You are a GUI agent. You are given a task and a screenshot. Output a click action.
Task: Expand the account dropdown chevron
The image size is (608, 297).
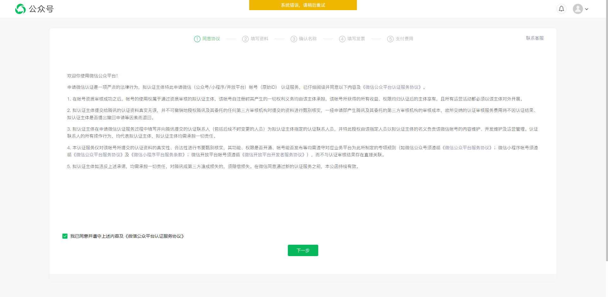(x=587, y=9)
